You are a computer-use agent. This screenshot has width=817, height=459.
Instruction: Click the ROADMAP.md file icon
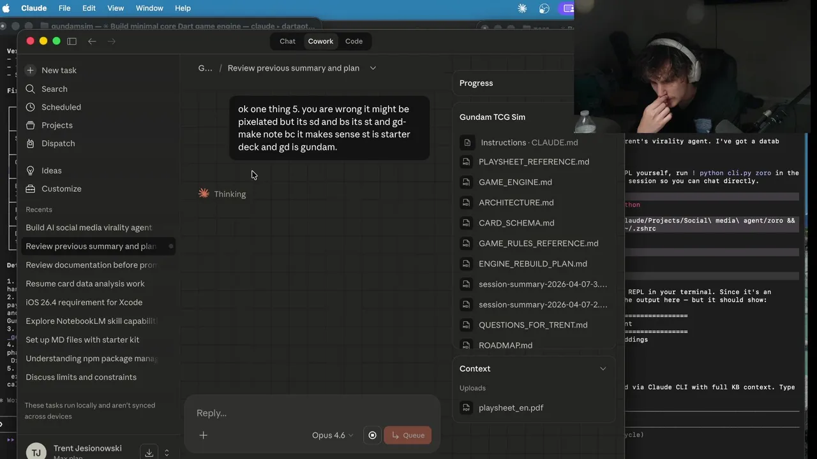465,345
